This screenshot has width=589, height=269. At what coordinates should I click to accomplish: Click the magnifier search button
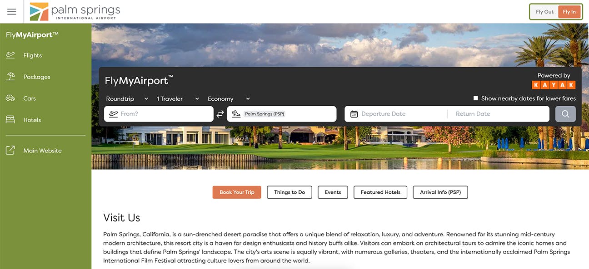click(x=565, y=114)
